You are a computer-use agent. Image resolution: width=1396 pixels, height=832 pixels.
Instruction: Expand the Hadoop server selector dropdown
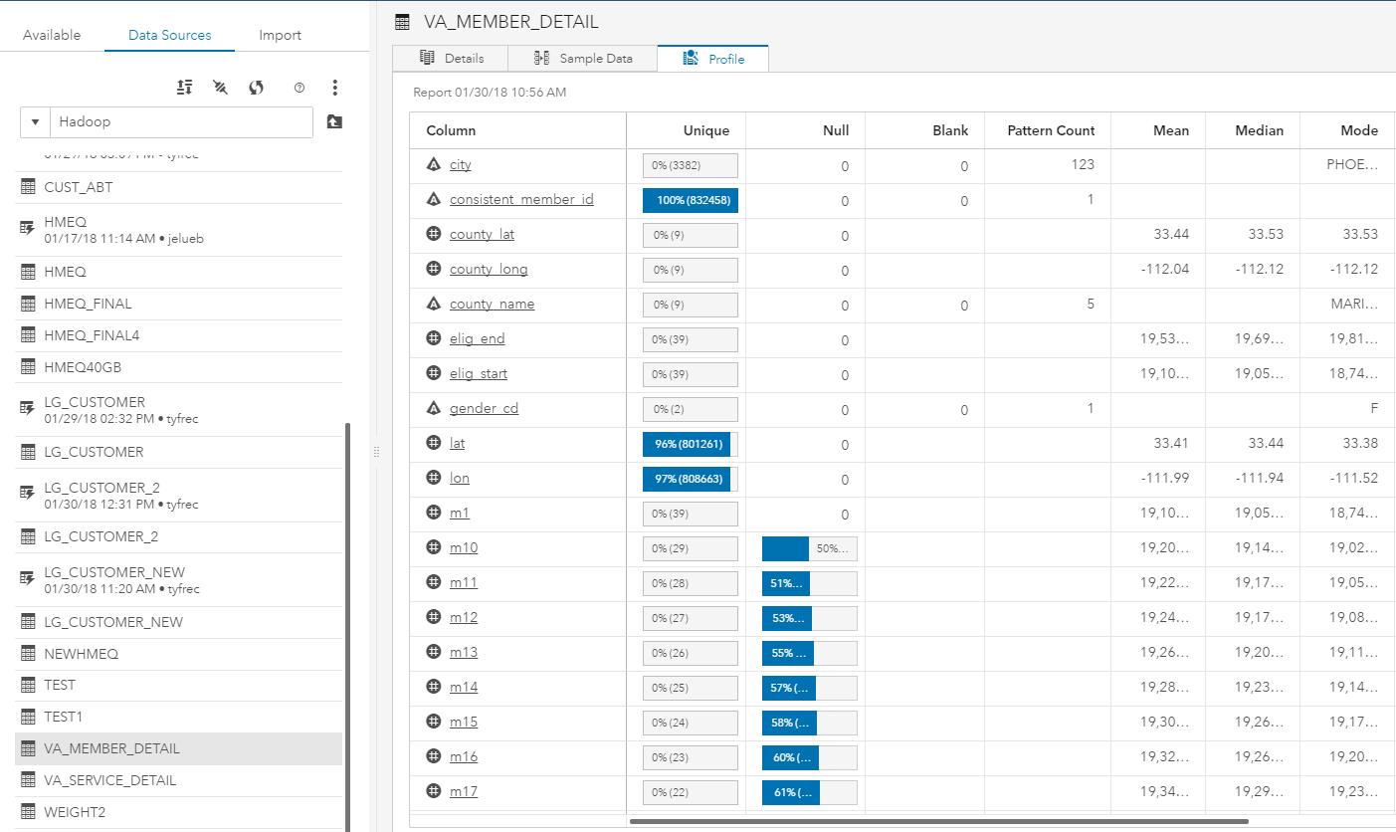35,121
